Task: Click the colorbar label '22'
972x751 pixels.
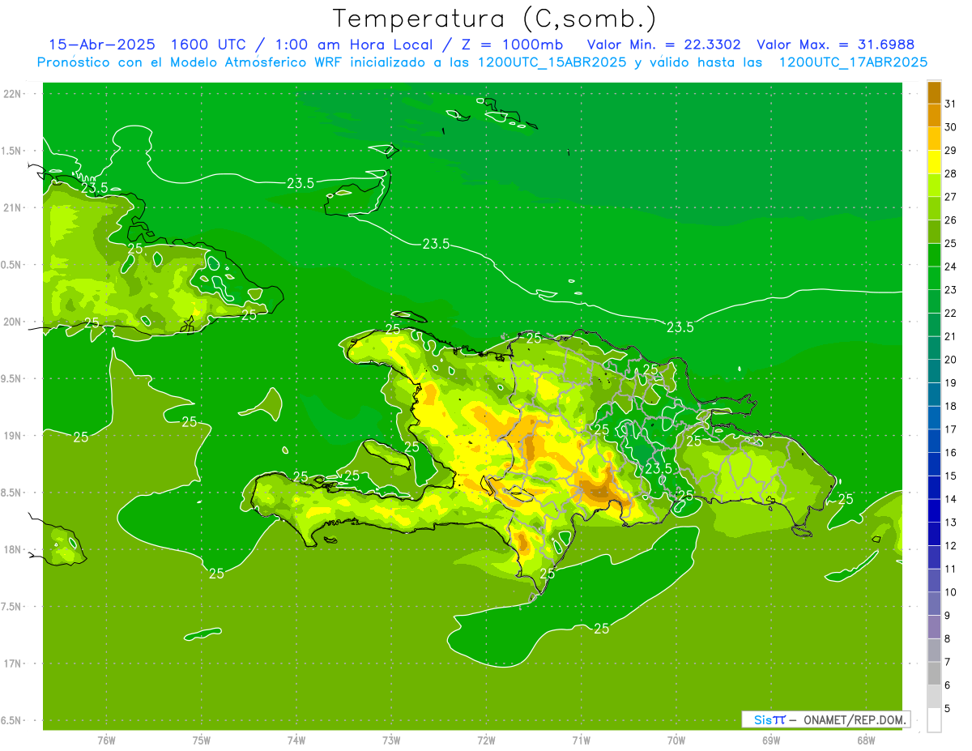Action: coord(951,314)
